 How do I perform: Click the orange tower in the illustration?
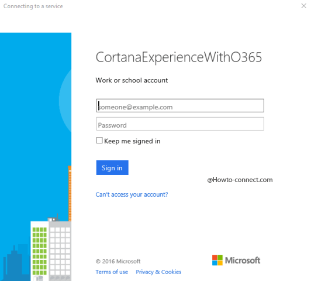coord(70,193)
